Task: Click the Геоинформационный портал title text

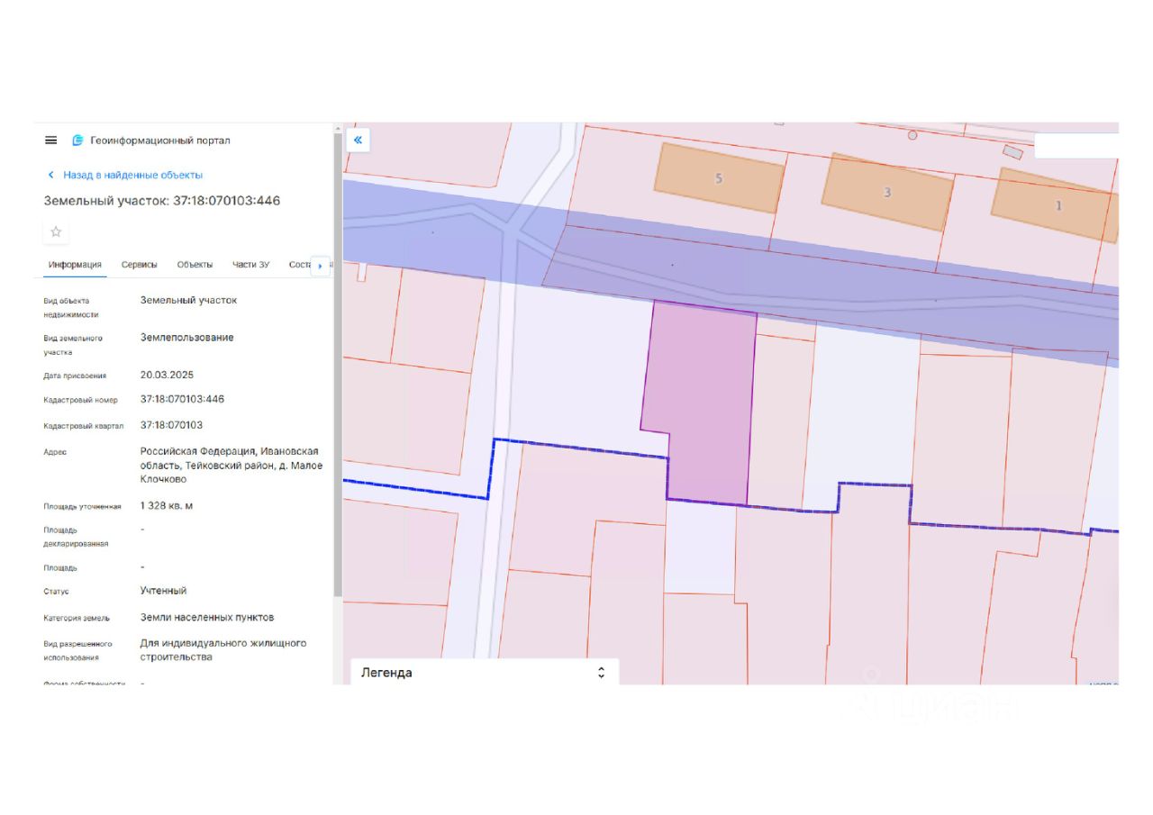Action: (x=160, y=140)
